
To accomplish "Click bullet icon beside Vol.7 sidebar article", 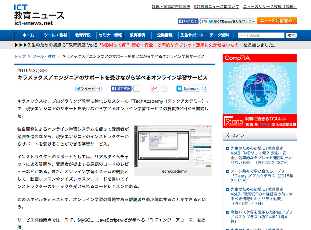I will coord(228,189).
